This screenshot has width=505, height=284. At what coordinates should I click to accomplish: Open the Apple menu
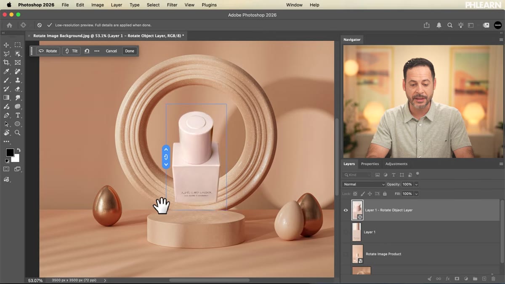9,5
